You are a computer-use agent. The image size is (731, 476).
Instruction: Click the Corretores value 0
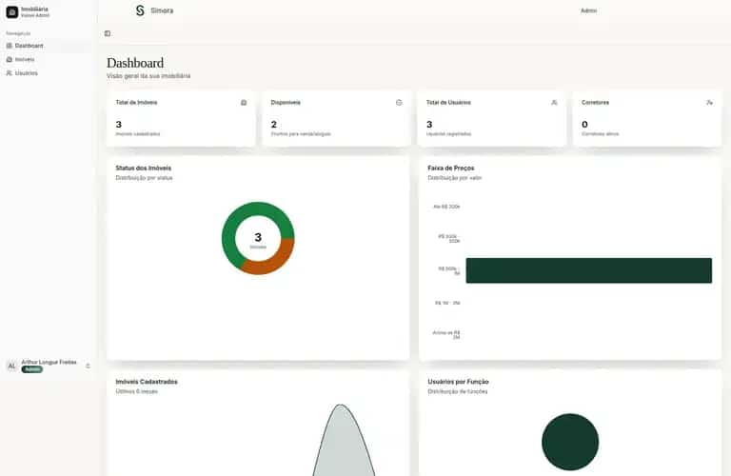pos(584,125)
